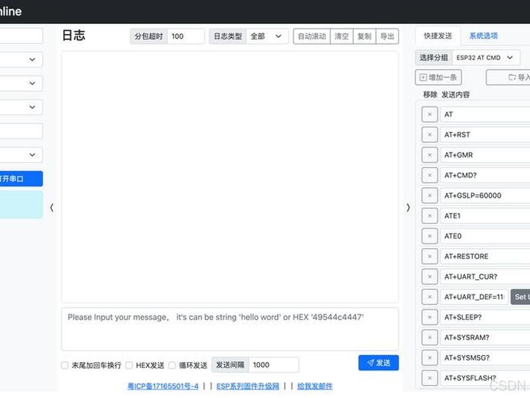The height and width of the screenshot is (398, 530).
Task: Remove the AT command row
Action: 429,114
